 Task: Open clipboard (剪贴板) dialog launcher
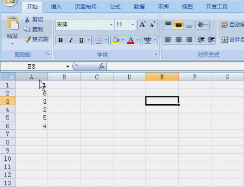pyautogui.click(x=48, y=54)
